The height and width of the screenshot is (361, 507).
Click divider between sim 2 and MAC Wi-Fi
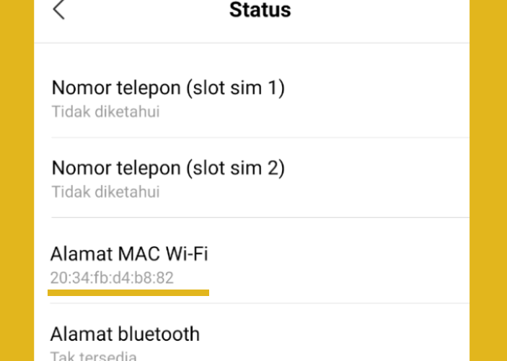point(260,217)
